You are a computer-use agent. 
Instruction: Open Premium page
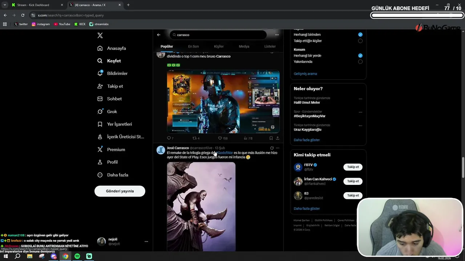click(x=111, y=149)
